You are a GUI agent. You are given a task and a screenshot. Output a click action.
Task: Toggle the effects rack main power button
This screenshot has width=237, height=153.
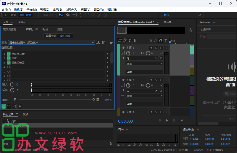[x=4, y=107]
